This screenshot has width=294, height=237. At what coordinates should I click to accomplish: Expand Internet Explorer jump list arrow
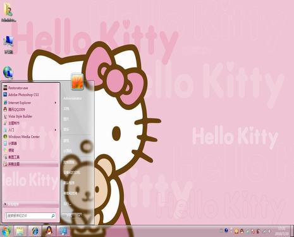(55, 102)
